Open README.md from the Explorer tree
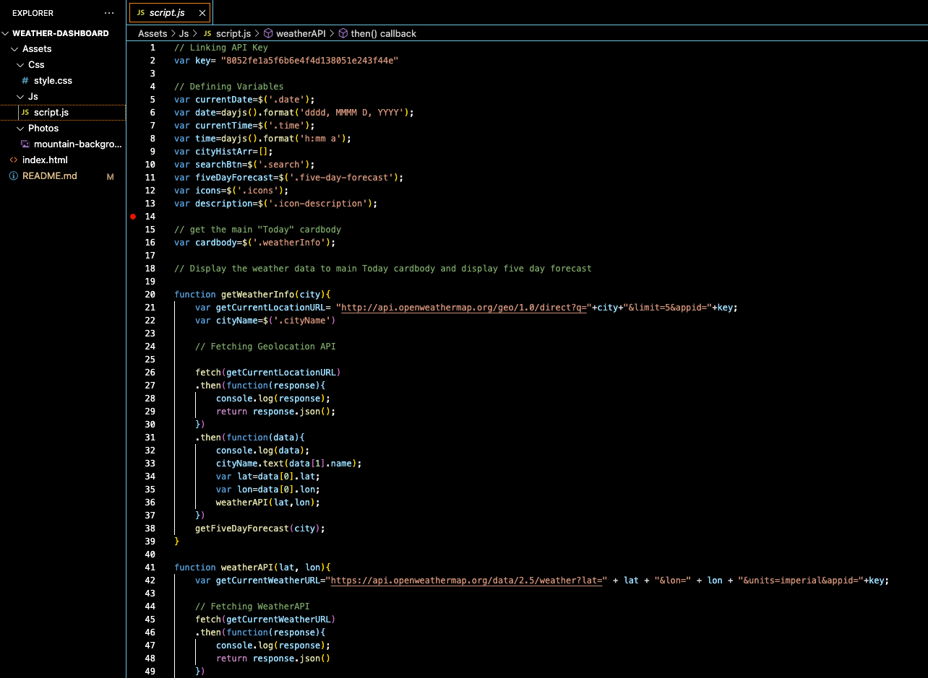The height and width of the screenshot is (678, 928). 49,176
